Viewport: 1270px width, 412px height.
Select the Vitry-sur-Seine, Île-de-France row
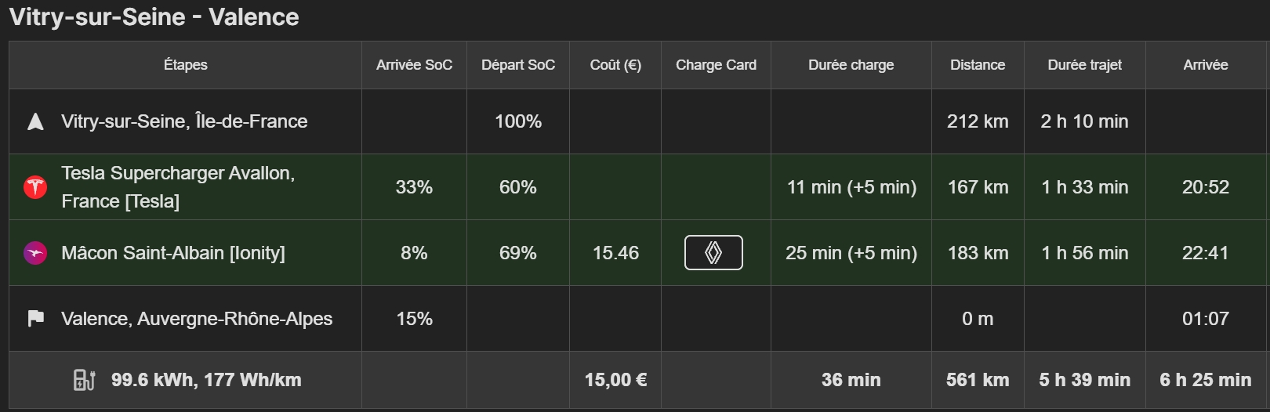[x=638, y=121]
